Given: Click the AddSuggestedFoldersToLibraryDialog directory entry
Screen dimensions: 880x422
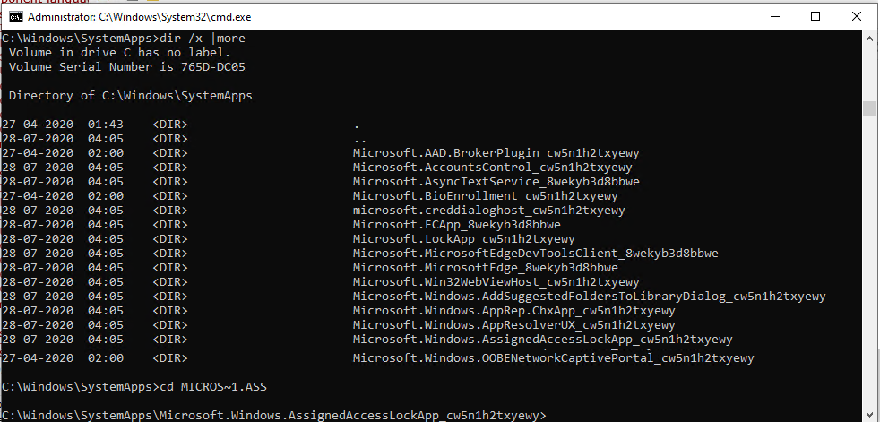Looking at the screenshot, I should (590, 297).
